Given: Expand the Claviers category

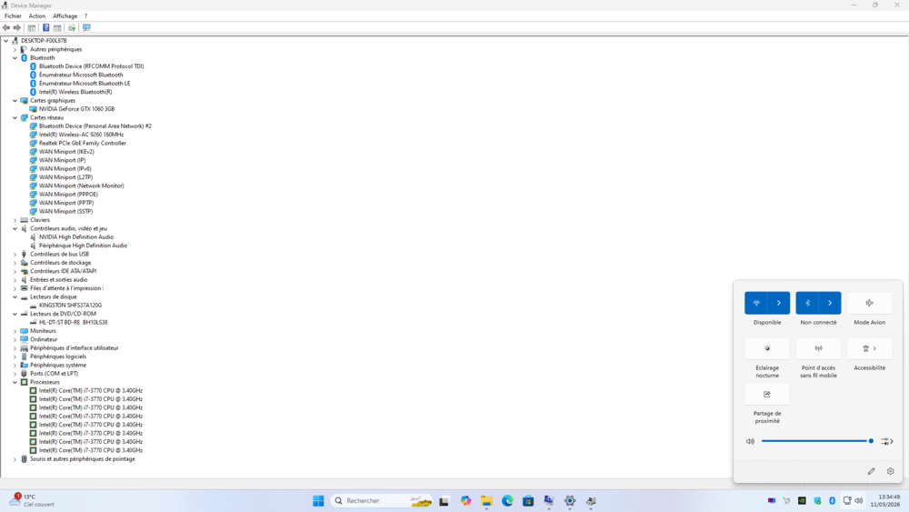Looking at the screenshot, I should 15,220.
